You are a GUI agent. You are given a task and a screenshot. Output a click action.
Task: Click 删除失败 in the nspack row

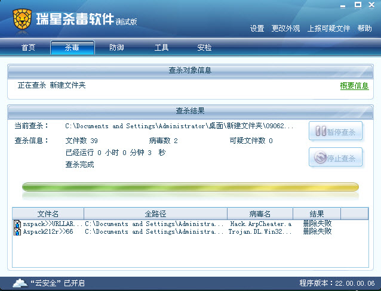click(x=317, y=224)
